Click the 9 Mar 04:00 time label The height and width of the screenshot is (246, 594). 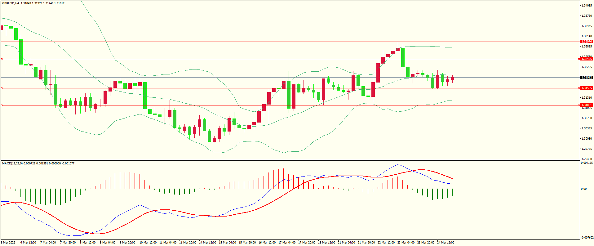(108, 243)
